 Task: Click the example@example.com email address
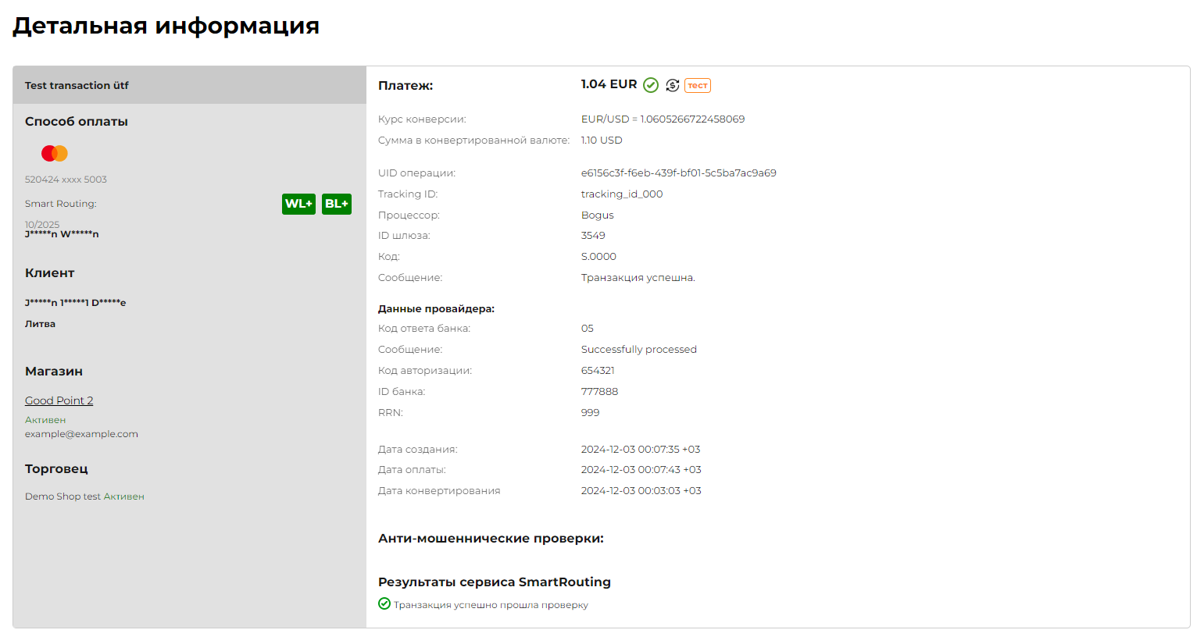[81, 434]
